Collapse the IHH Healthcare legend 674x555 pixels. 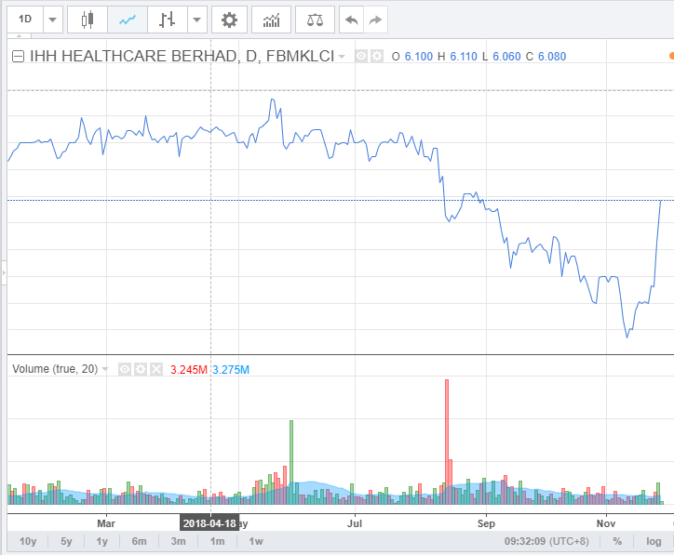[x=18, y=56]
